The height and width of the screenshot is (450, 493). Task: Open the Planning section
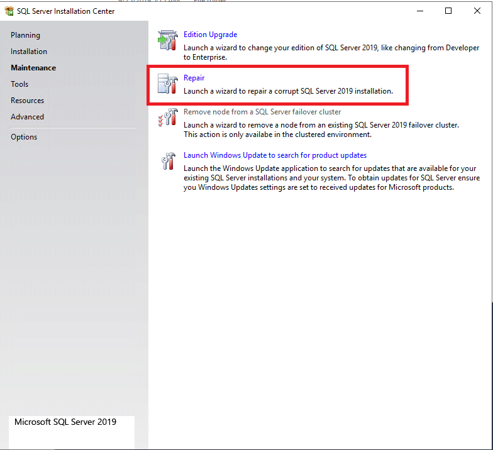point(25,35)
